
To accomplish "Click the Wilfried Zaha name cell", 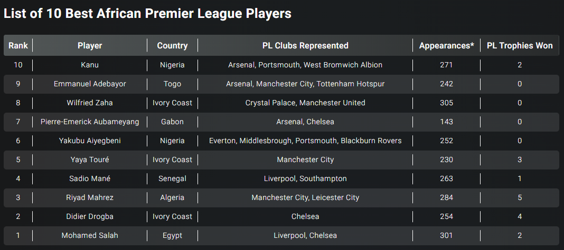I will click(x=90, y=103).
